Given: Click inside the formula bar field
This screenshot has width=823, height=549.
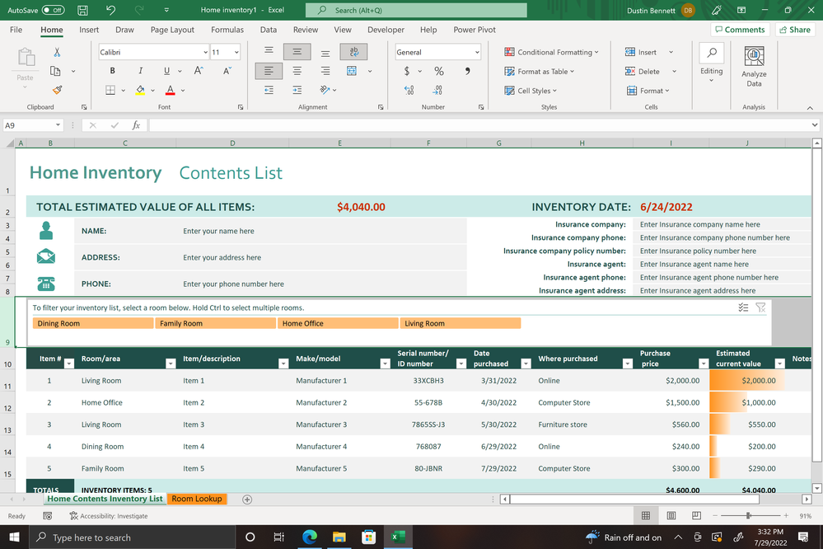Looking at the screenshot, I should pos(479,125).
